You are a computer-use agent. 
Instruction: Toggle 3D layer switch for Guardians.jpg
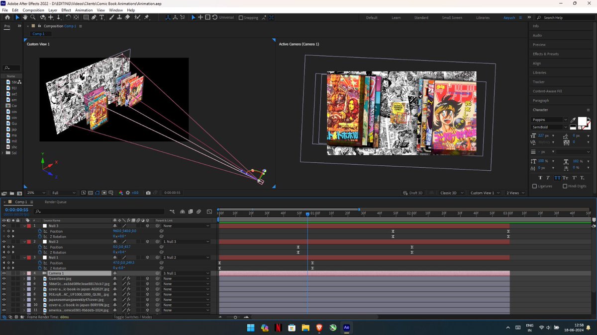pyautogui.click(x=148, y=278)
